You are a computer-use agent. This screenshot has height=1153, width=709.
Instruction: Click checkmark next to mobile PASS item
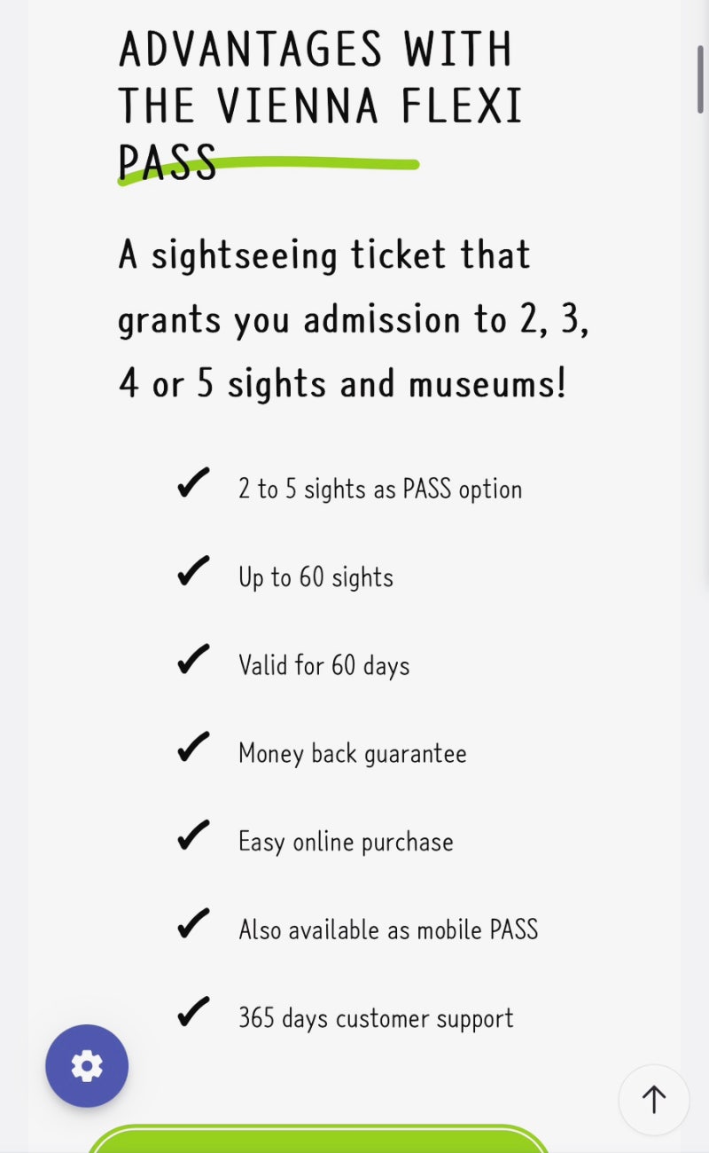click(x=193, y=924)
